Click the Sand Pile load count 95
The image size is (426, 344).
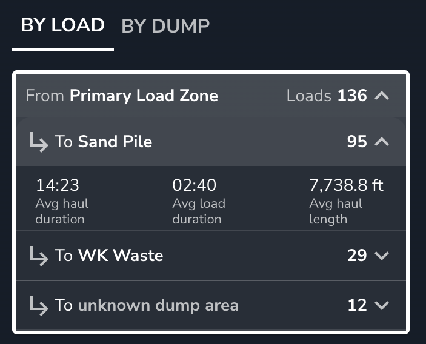pos(357,142)
